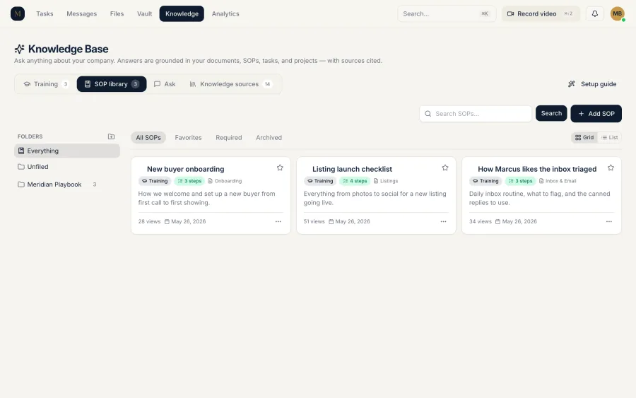636x398 pixels.
Task: Click the Record video button
Action: (x=541, y=14)
